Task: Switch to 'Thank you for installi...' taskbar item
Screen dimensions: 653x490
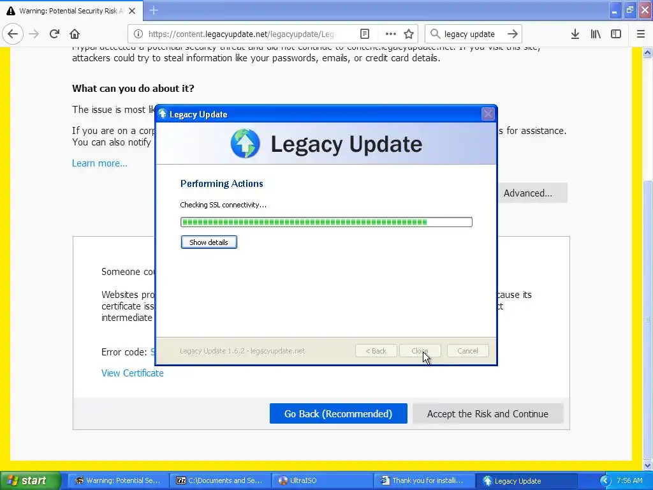Action: 424,480
